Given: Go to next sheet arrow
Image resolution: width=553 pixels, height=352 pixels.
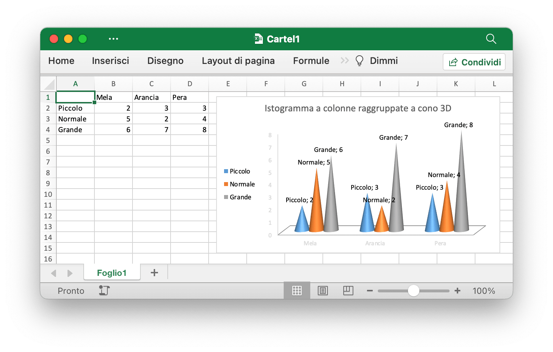Looking at the screenshot, I should (x=70, y=273).
